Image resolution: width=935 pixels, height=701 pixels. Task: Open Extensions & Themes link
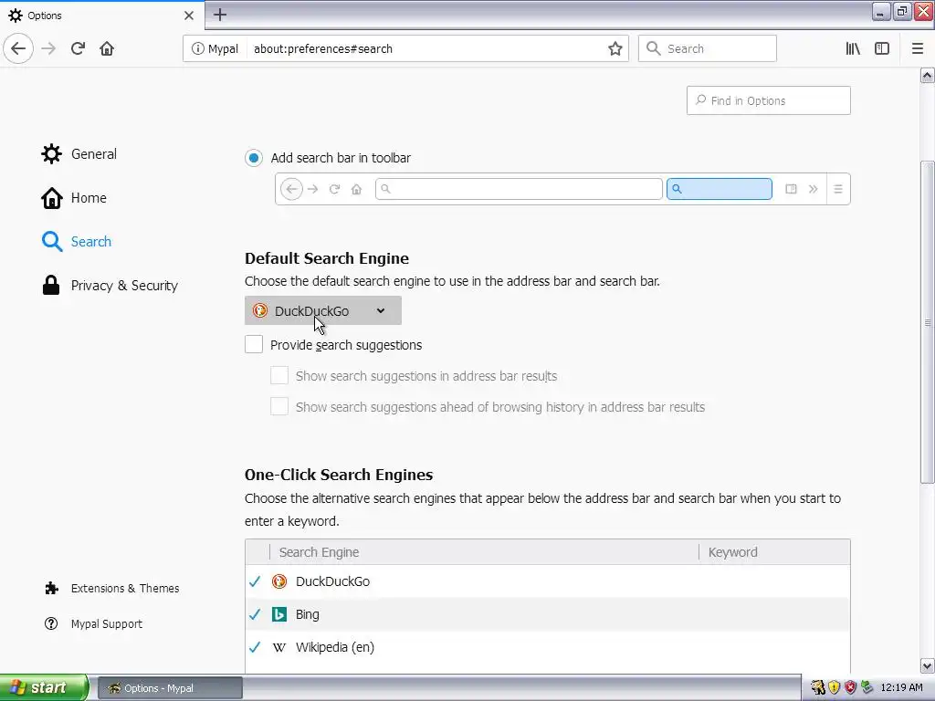tap(111, 589)
